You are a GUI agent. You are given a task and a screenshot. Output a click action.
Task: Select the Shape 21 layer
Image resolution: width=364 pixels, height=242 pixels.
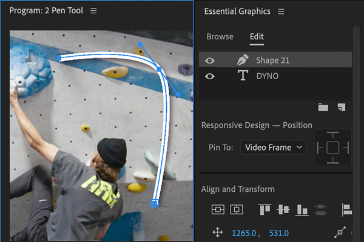click(x=275, y=60)
